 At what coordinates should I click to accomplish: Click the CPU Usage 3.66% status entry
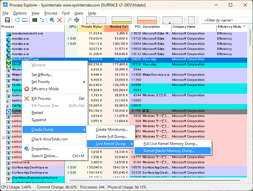pyautogui.click(x=16, y=187)
